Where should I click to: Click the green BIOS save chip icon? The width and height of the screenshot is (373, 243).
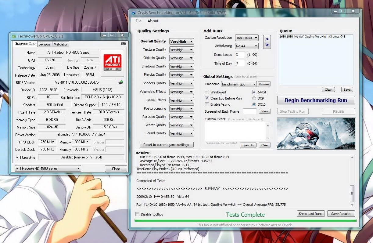121,82
